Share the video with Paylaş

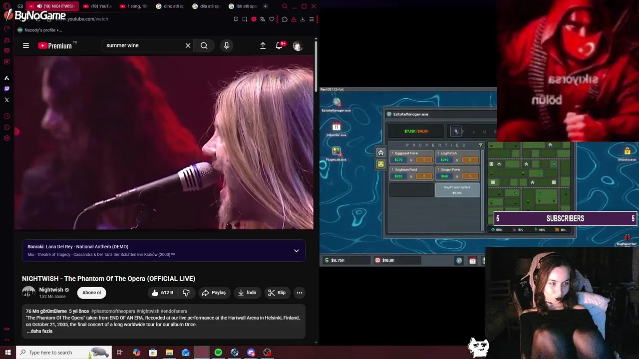click(214, 293)
